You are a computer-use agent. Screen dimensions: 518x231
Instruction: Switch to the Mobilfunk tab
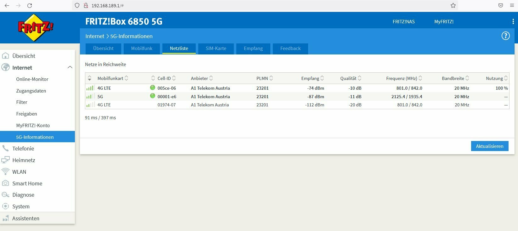(x=142, y=48)
